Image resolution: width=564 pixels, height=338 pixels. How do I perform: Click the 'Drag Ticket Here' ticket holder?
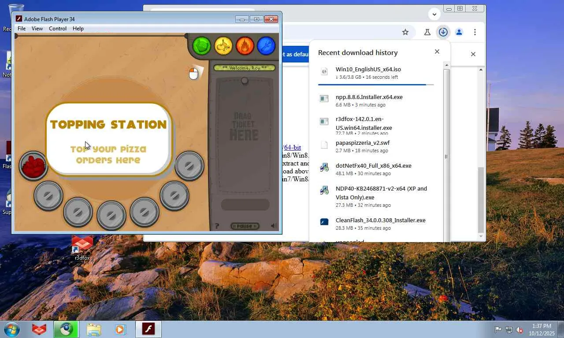[x=244, y=136]
